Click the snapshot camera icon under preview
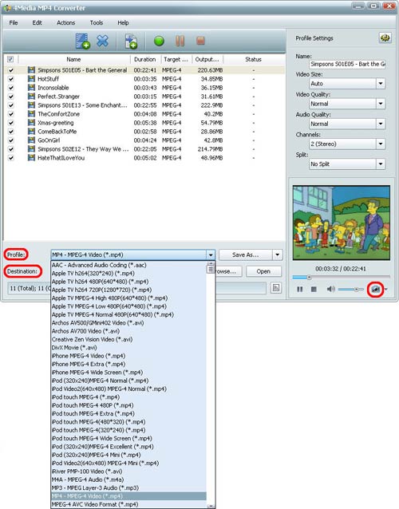399x509 pixels. [376, 289]
